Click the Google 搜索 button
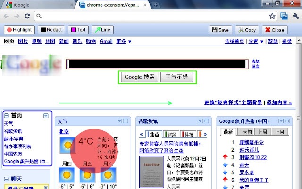This screenshot has width=302, height=189. [139, 77]
